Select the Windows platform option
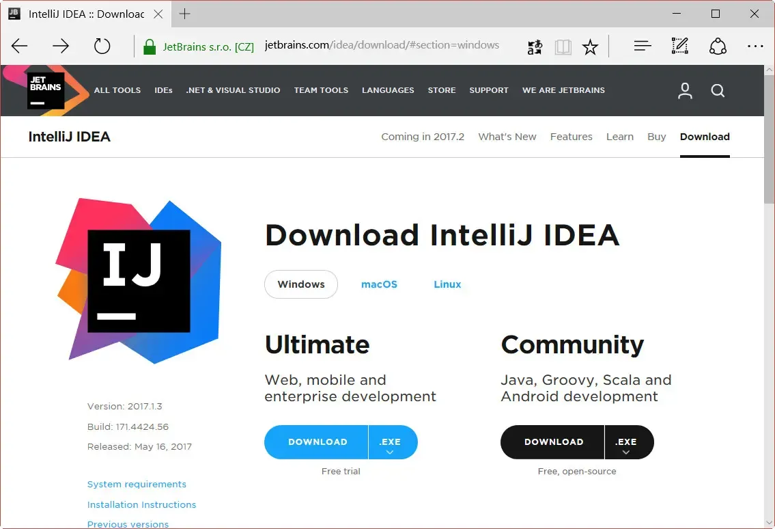Screen dimensions: 775x529 point(301,284)
